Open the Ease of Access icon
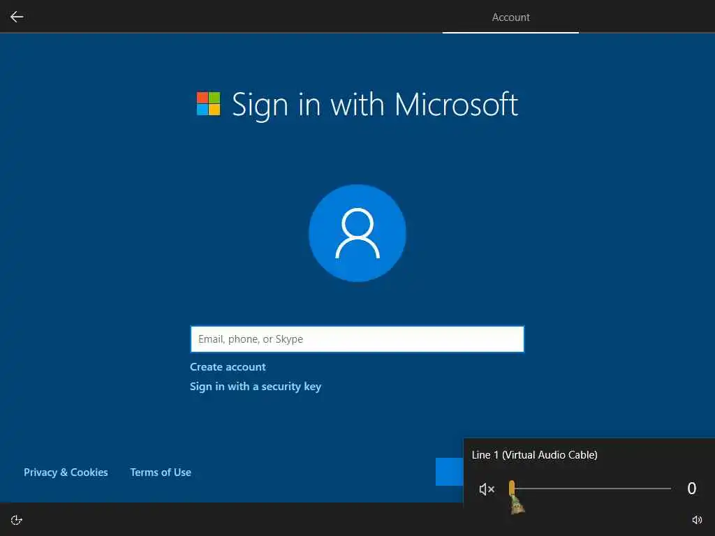The image size is (715, 536). 17,520
